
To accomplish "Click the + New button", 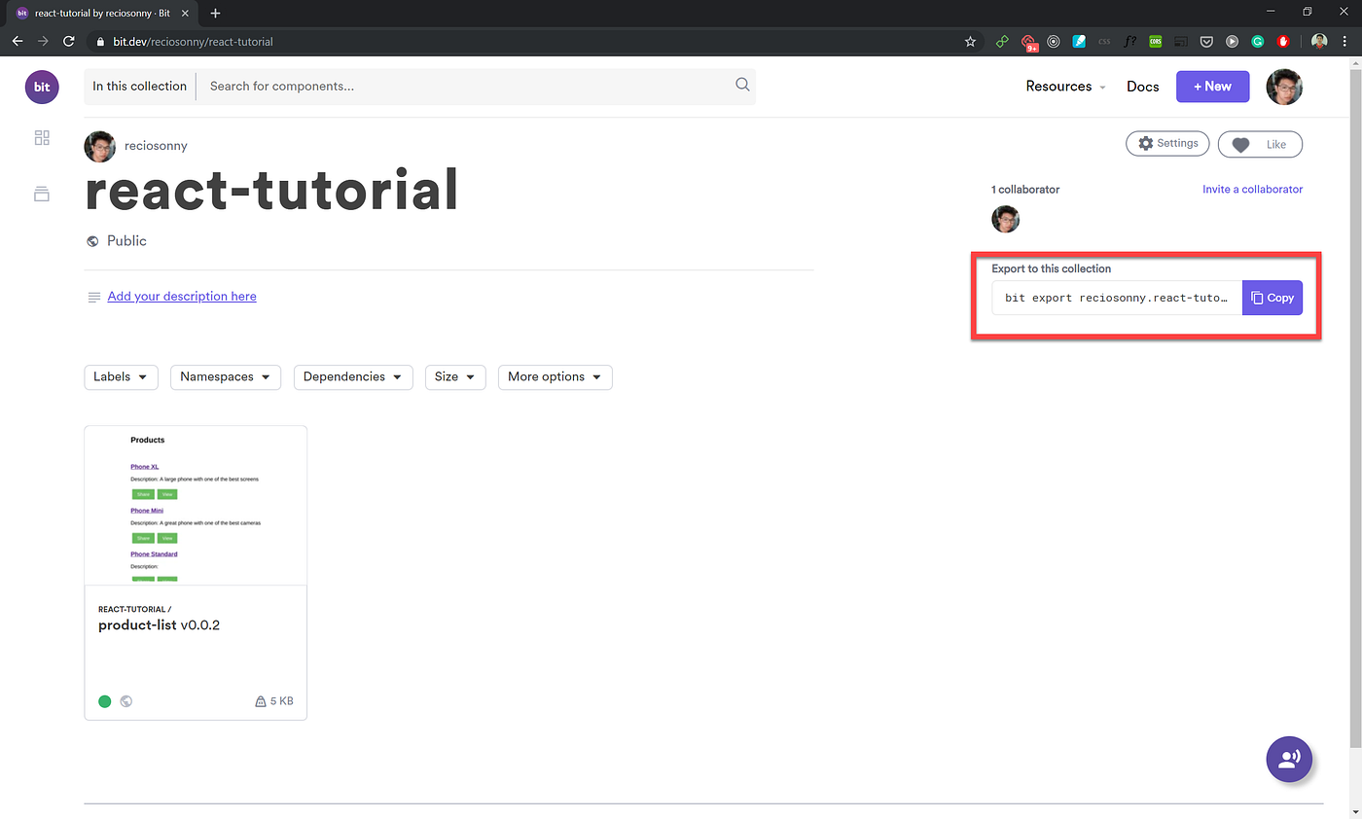I will pyautogui.click(x=1212, y=87).
